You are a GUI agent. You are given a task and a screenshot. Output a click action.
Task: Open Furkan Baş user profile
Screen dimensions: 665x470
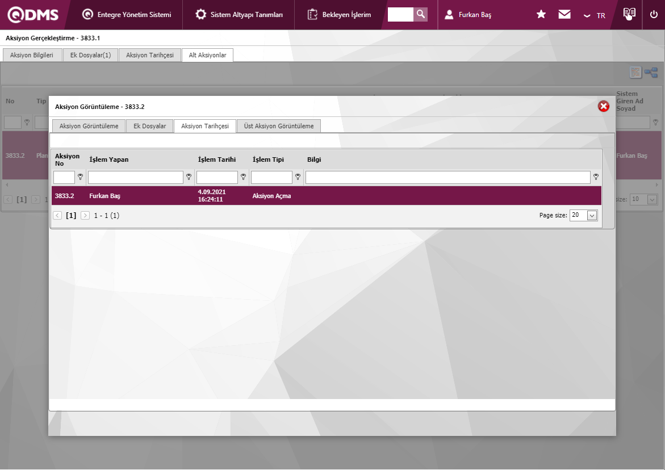[x=468, y=14]
